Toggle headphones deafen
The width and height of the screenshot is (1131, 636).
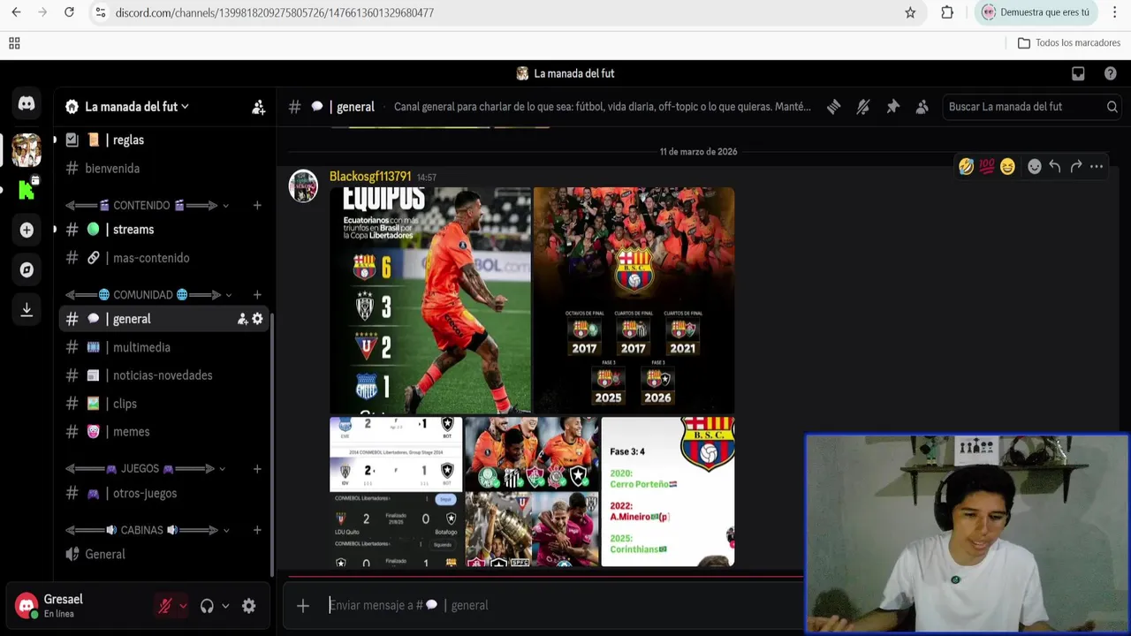pos(207,606)
